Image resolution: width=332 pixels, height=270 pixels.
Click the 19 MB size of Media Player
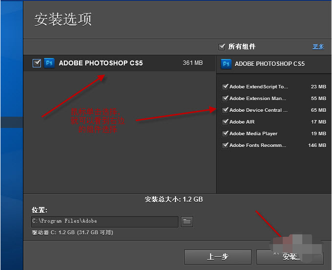coord(318,134)
